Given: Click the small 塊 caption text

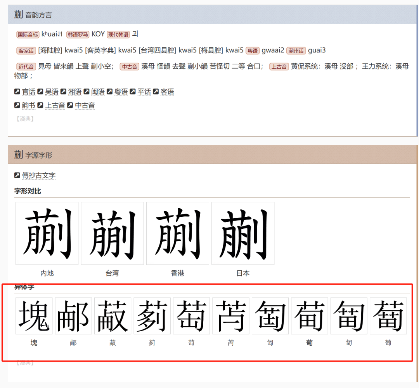Looking at the screenshot, I should (x=34, y=343).
